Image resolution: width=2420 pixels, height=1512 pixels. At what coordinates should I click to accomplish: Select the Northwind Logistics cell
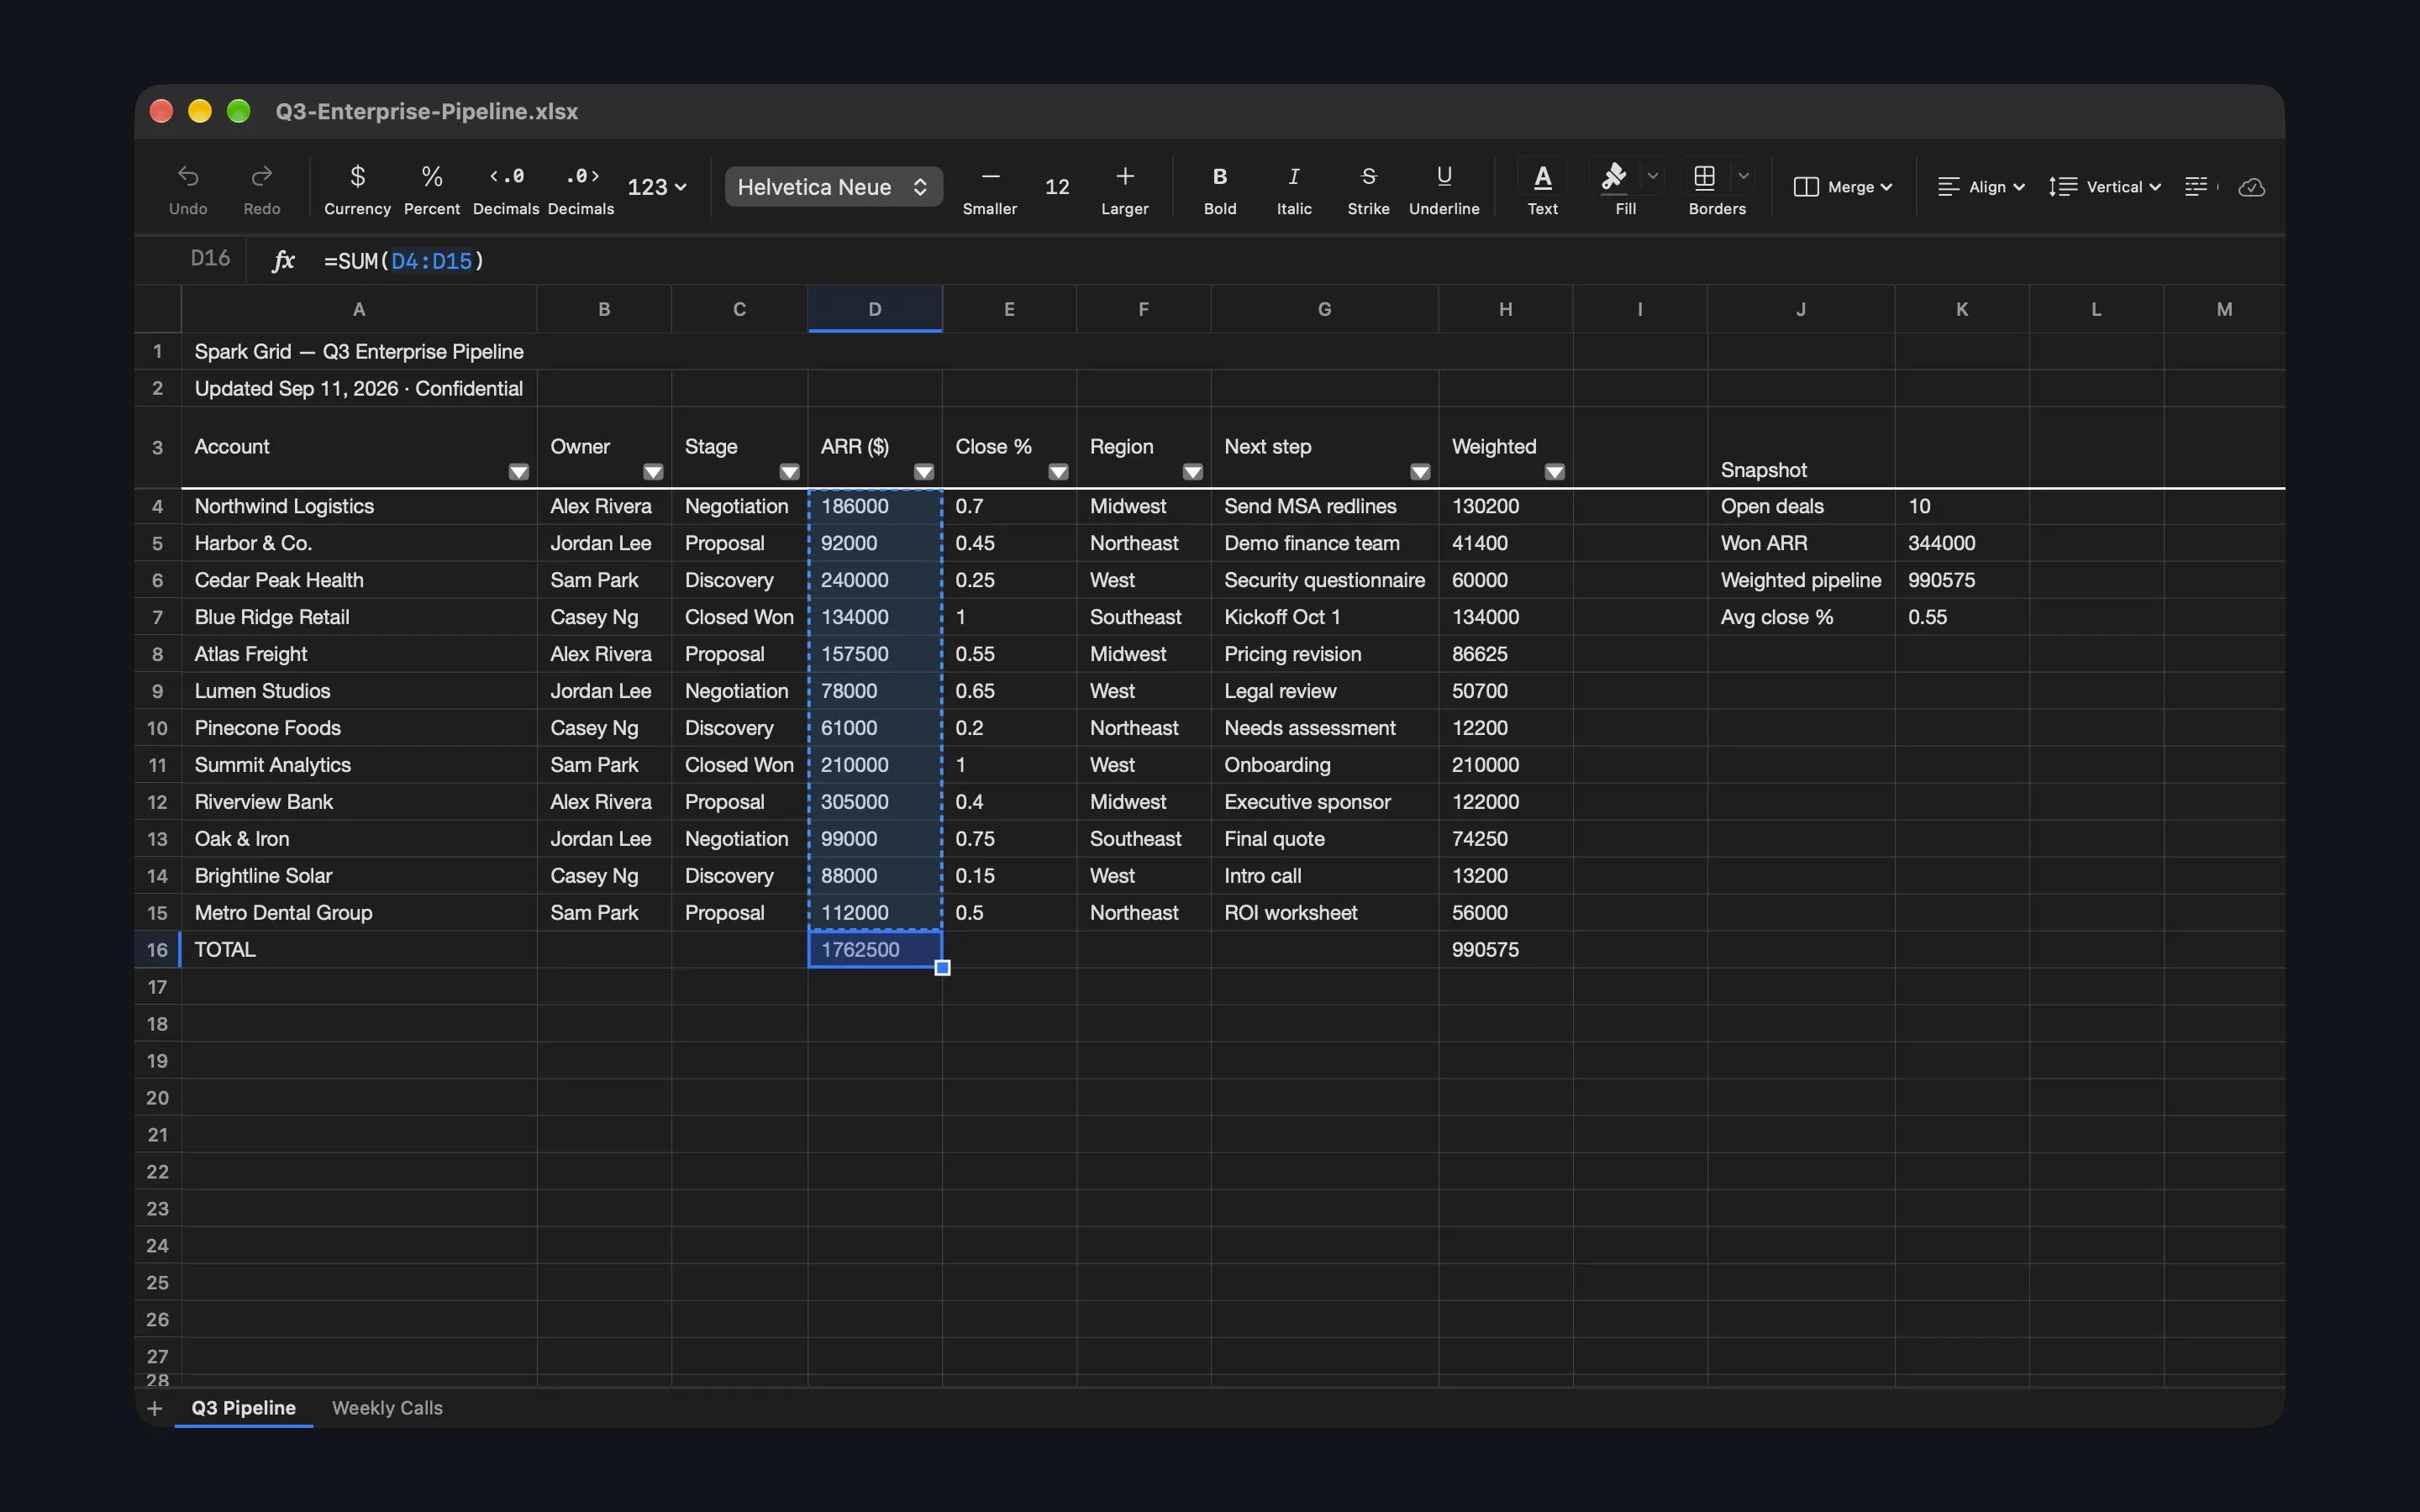point(359,506)
